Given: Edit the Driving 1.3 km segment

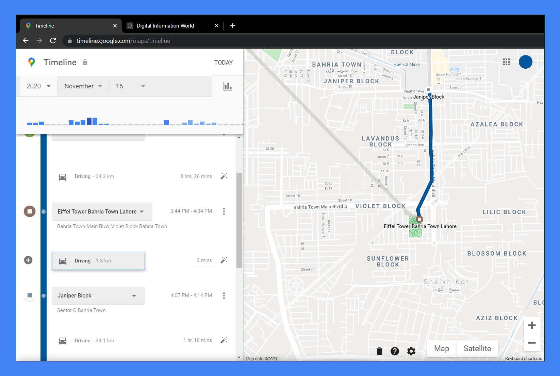Looking at the screenshot, I should point(224,260).
